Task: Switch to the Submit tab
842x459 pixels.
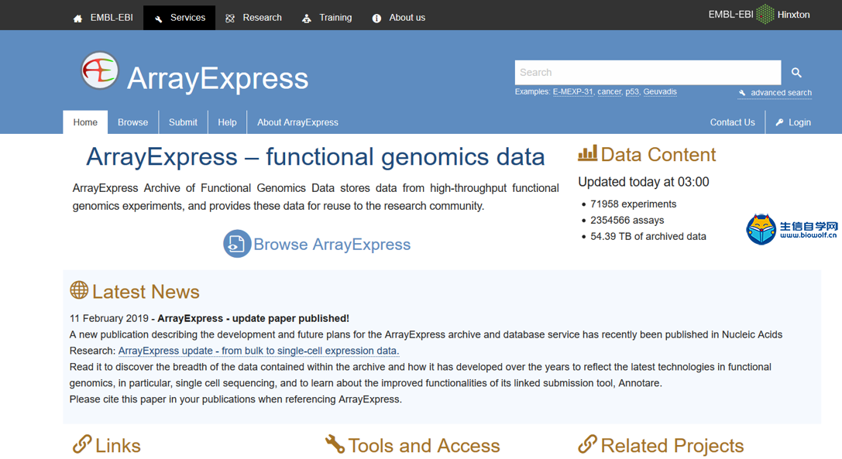Action: pos(183,122)
